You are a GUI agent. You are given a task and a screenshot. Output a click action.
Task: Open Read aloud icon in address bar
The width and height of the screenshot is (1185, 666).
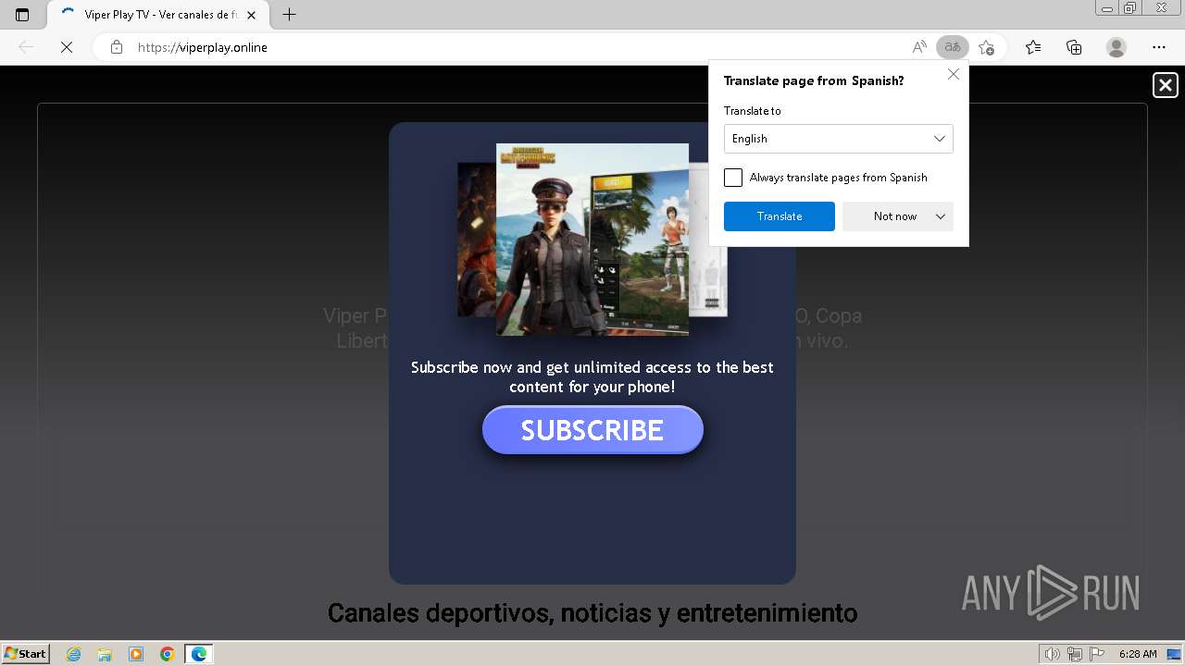click(919, 47)
